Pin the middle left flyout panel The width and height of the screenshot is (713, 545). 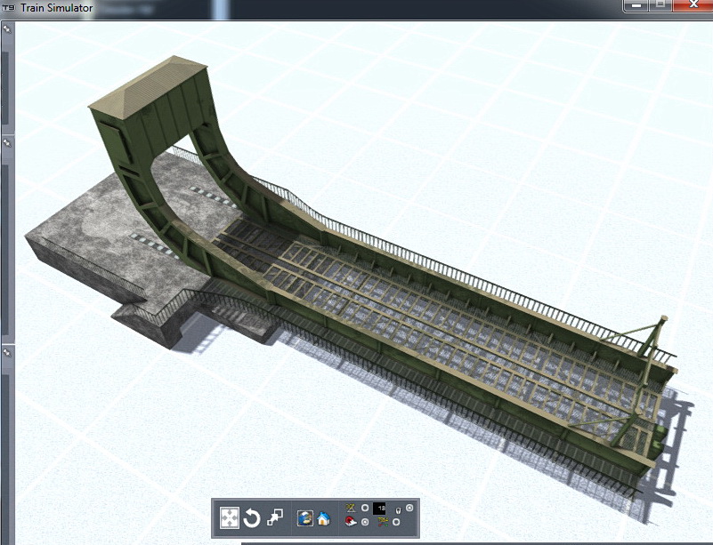7,142
